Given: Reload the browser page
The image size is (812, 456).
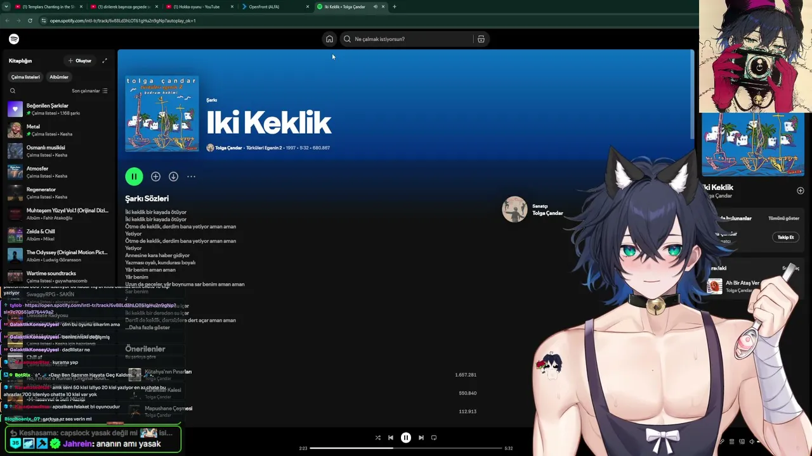Looking at the screenshot, I should 30,20.
